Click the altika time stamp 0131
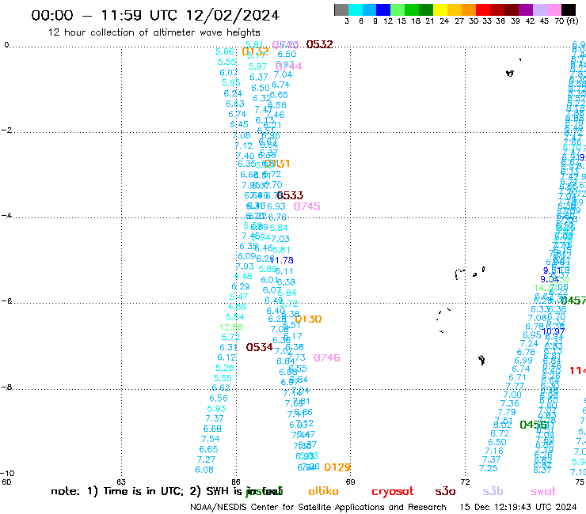This screenshot has width=586, height=514. 276,164
